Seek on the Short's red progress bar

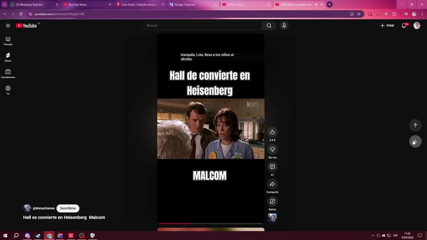pyautogui.click(x=211, y=223)
